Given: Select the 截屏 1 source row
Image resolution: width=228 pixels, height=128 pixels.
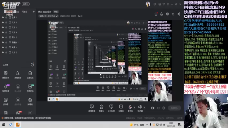Looking at the screenshot, I should pyautogui.click(x=18, y=47).
